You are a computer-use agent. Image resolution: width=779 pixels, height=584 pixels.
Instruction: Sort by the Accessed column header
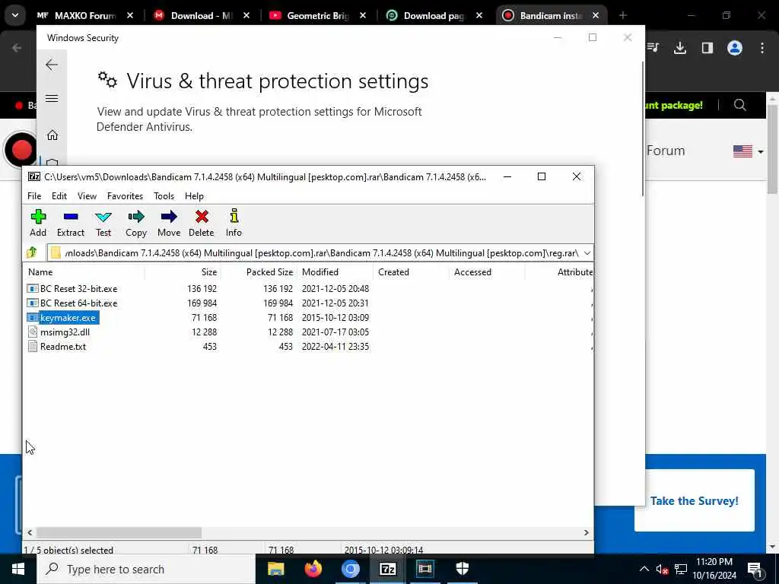[x=487, y=272]
